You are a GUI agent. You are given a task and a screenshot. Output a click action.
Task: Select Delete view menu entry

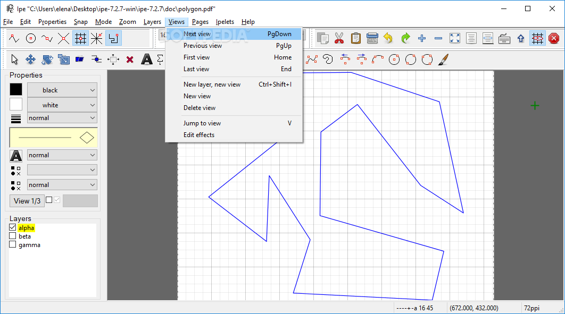(x=234, y=108)
